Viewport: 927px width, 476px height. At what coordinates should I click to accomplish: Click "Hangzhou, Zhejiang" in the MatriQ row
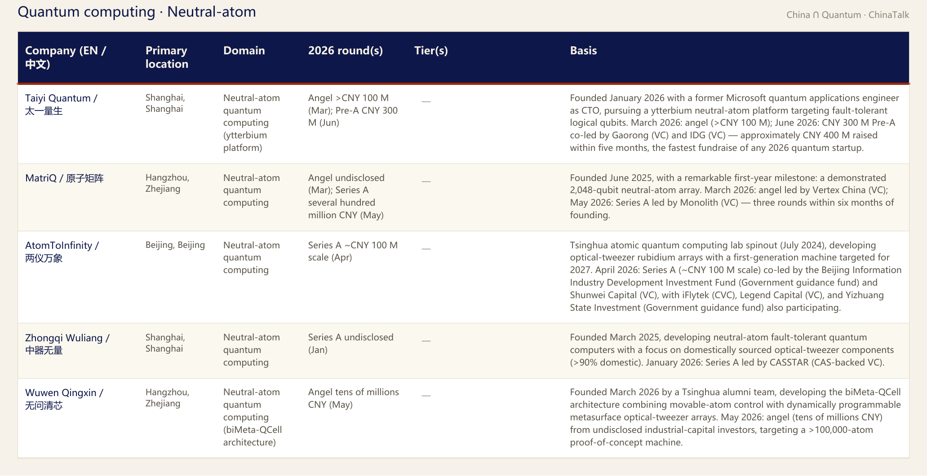tap(167, 183)
